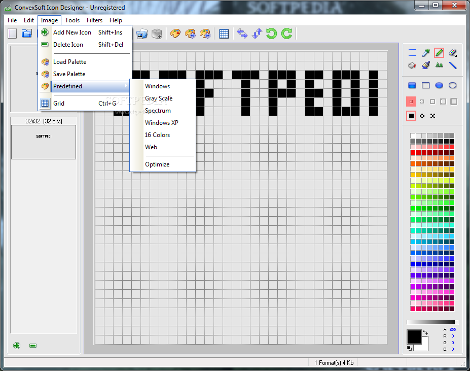Choose Save Palette menu entry
The image size is (470, 371).
coord(85,74)
